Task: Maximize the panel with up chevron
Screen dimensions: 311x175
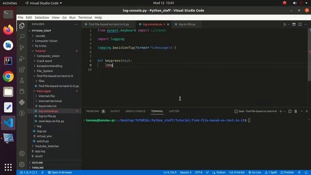Action: (301, 111)
